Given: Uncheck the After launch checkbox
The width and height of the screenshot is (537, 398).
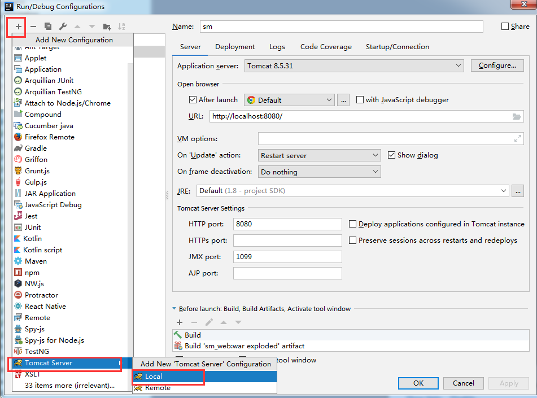Looking at the screenshot, I should click(x=193, y=100).
